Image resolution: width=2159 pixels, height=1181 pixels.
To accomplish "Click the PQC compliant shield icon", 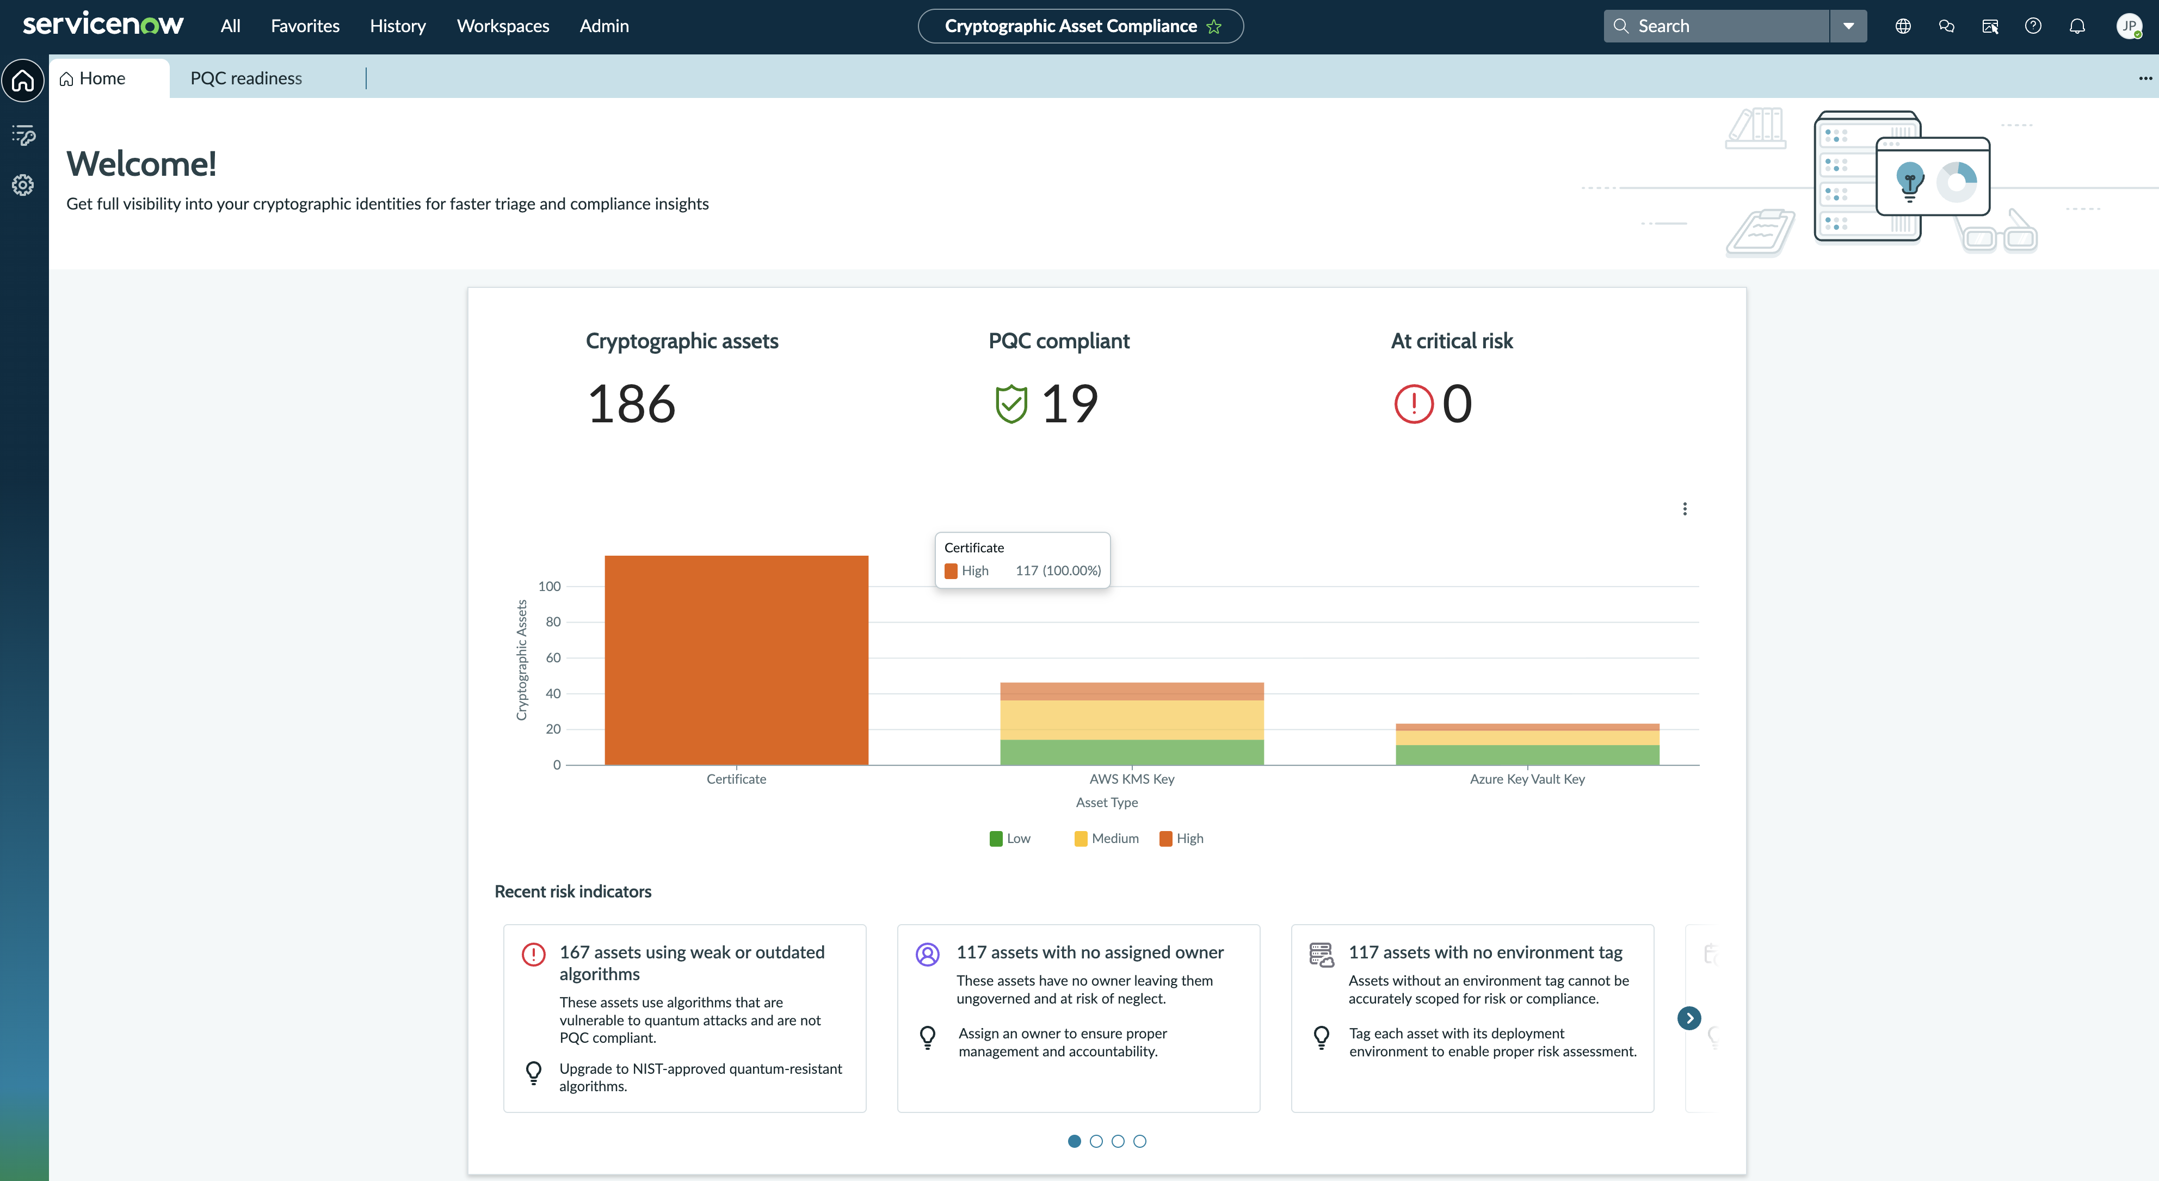I will pos(1011,404).
